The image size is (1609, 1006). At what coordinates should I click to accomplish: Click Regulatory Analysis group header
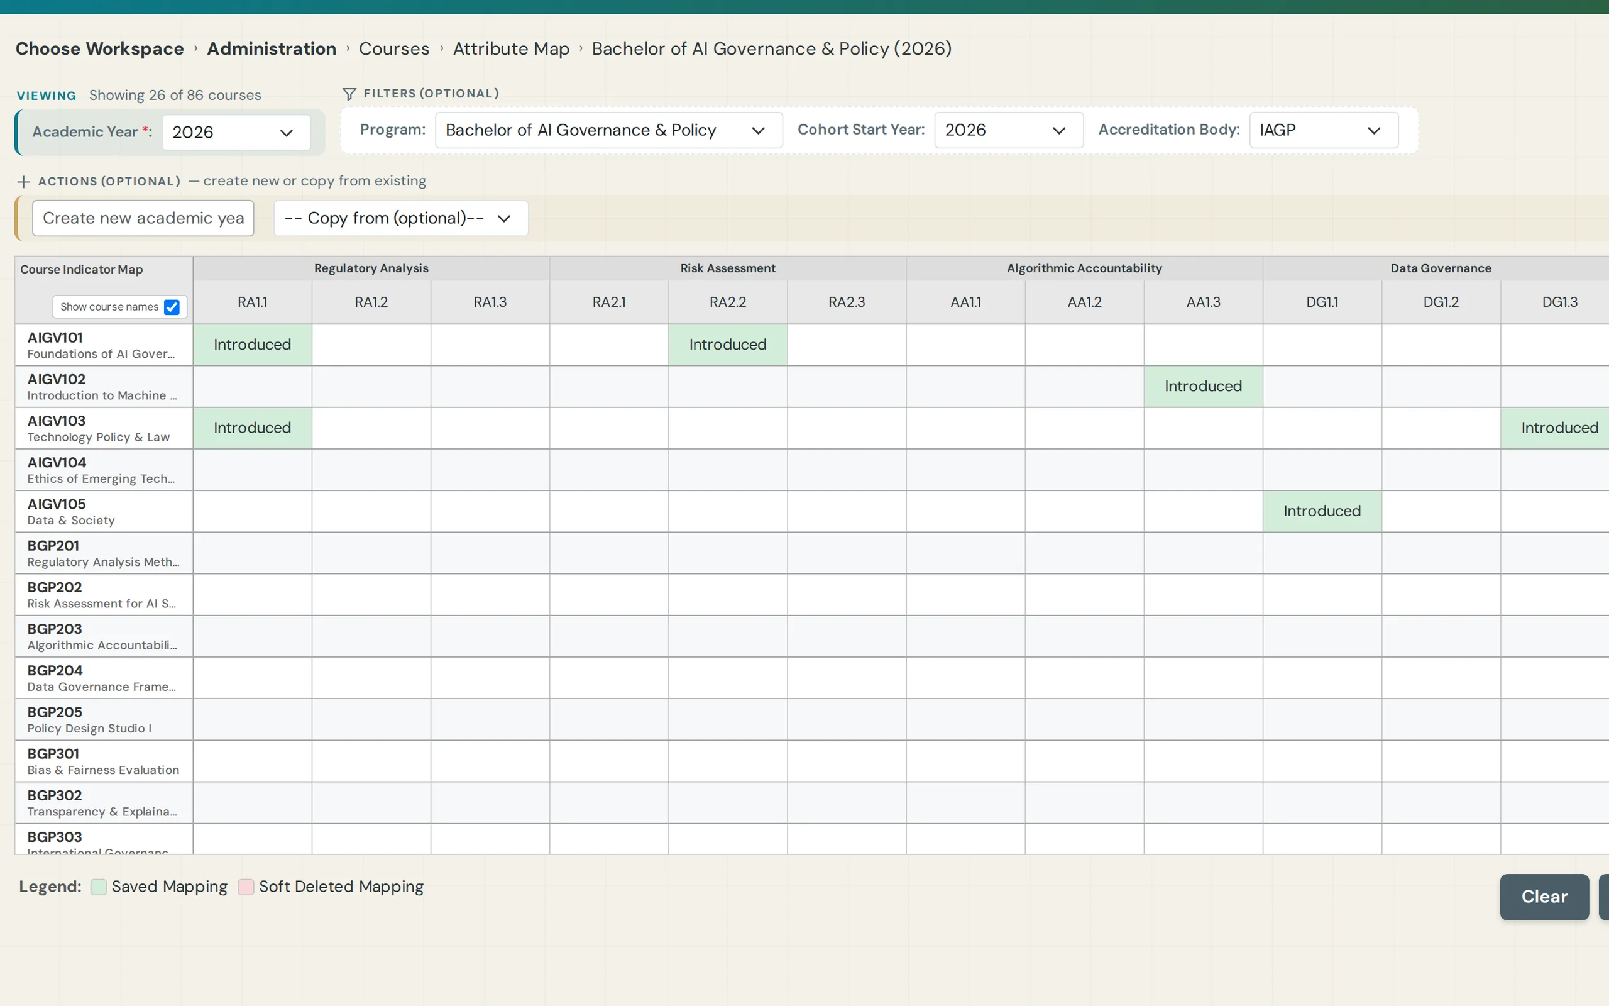click(x=371, y=268)
